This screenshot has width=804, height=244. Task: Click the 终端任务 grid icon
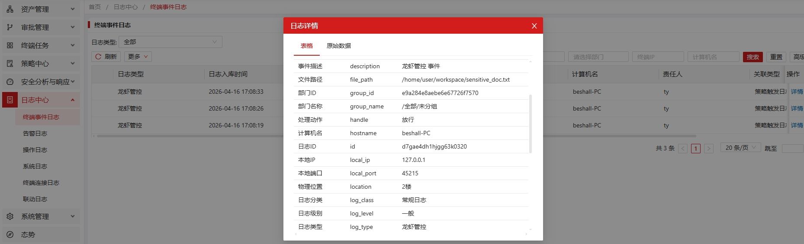[x=10, y=45]
